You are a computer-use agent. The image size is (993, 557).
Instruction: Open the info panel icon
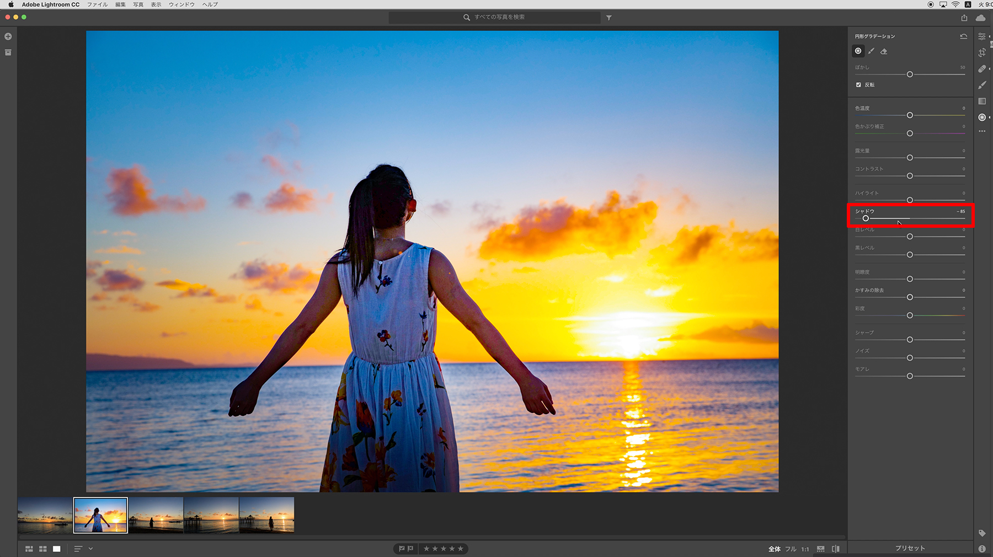pyautogui.click(x=982, y=549)
